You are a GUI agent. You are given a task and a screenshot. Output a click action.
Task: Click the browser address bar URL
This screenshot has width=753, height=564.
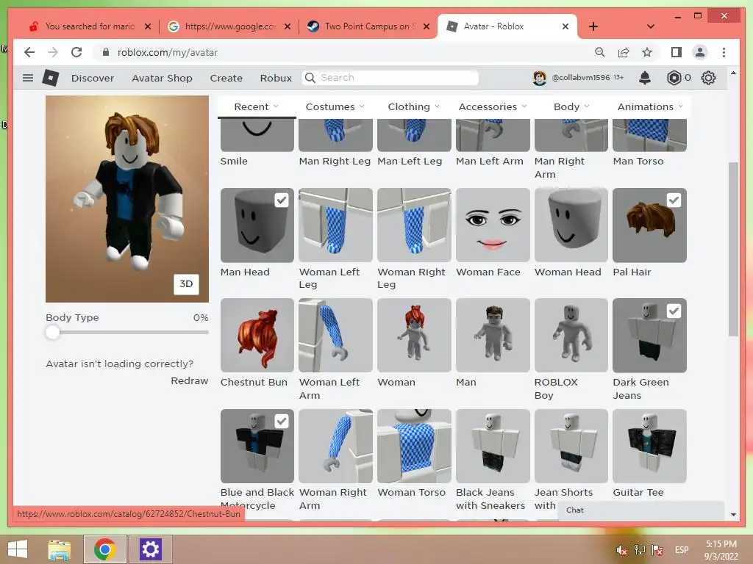(x=168, y=52)
